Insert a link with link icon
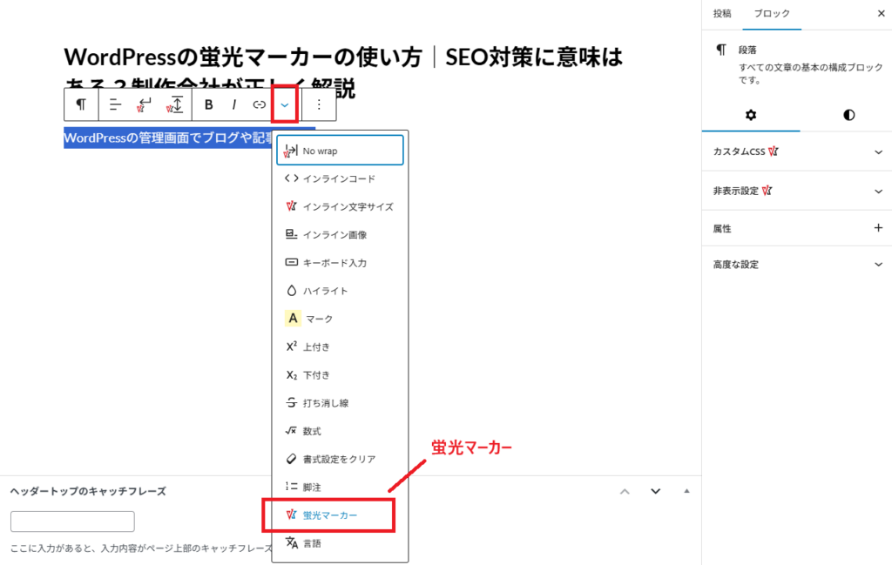The image size is (892, 565). [x=259, y=104]
